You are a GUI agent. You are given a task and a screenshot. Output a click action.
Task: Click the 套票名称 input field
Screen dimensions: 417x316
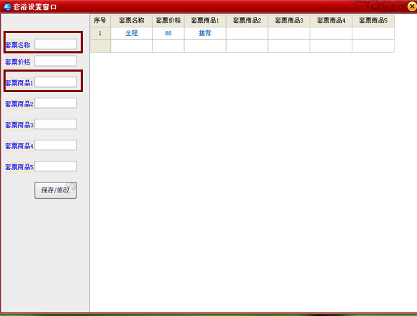pyautogui.click(x=55, y=44)
